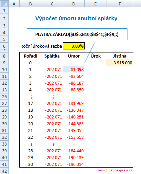The height and width of the screenshot is (174, 141).
Task: Select the 'Jistina' column heading cell
Action: click(120, 56)
